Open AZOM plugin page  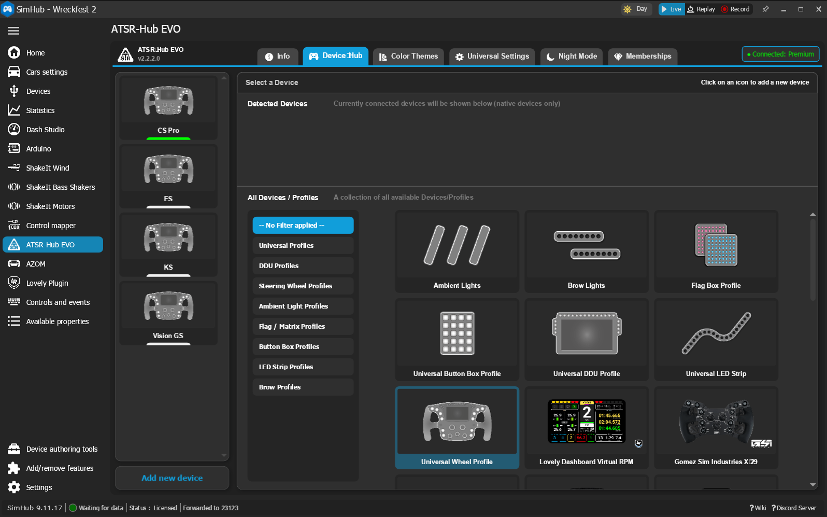coord(53,264)
